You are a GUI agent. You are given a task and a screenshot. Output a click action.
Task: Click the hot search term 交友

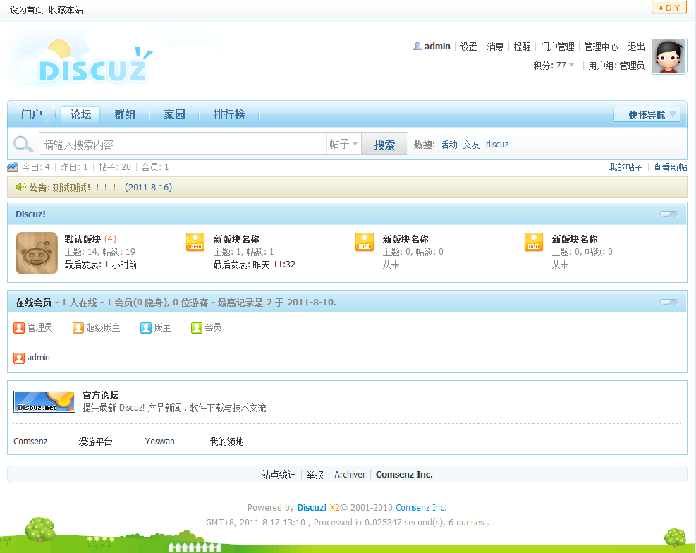[x=471, y=145]
